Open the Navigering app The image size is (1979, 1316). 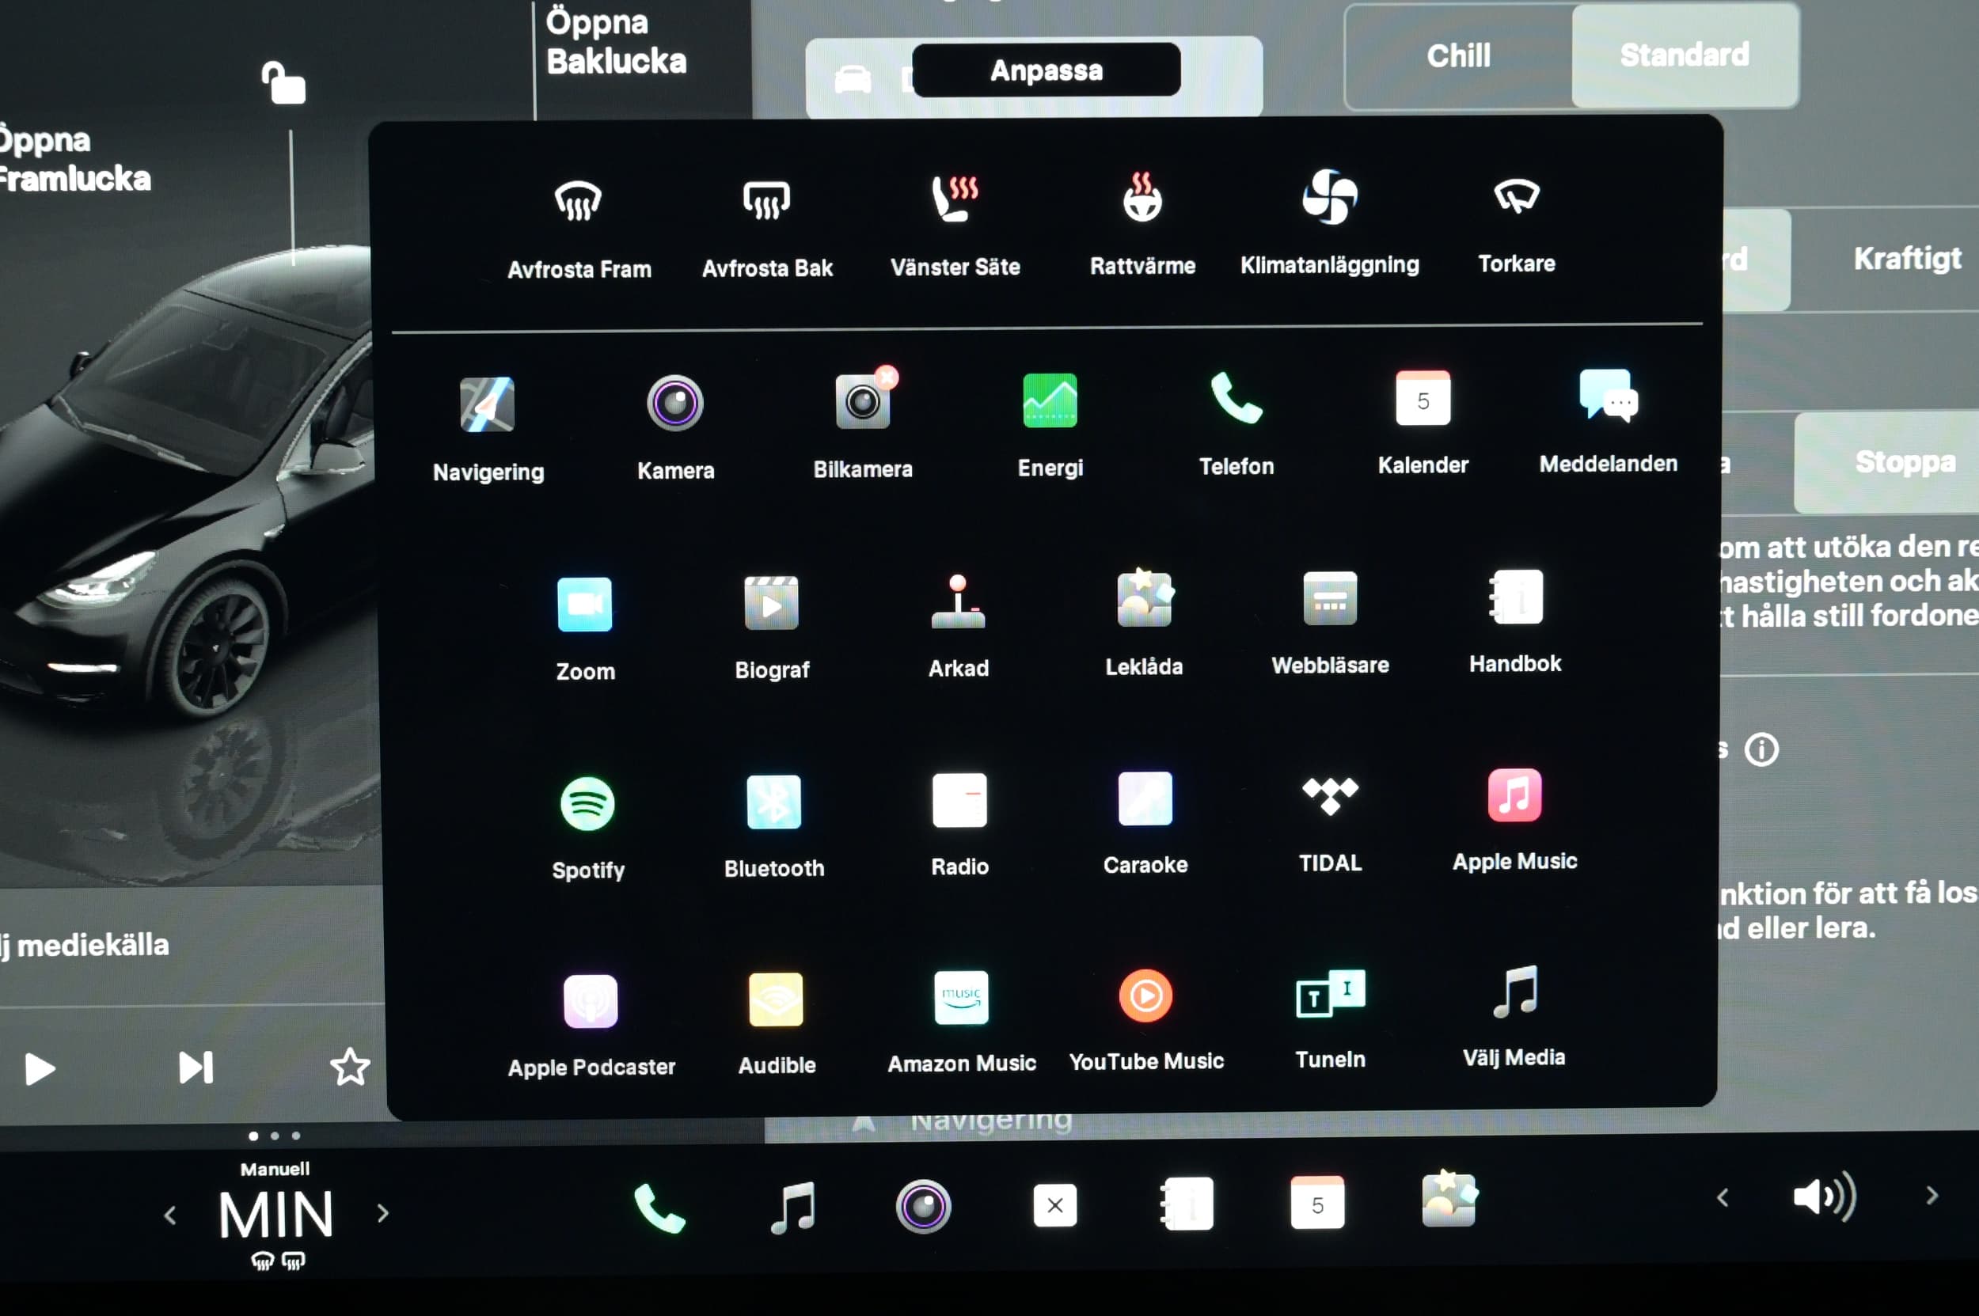(488, 429)
